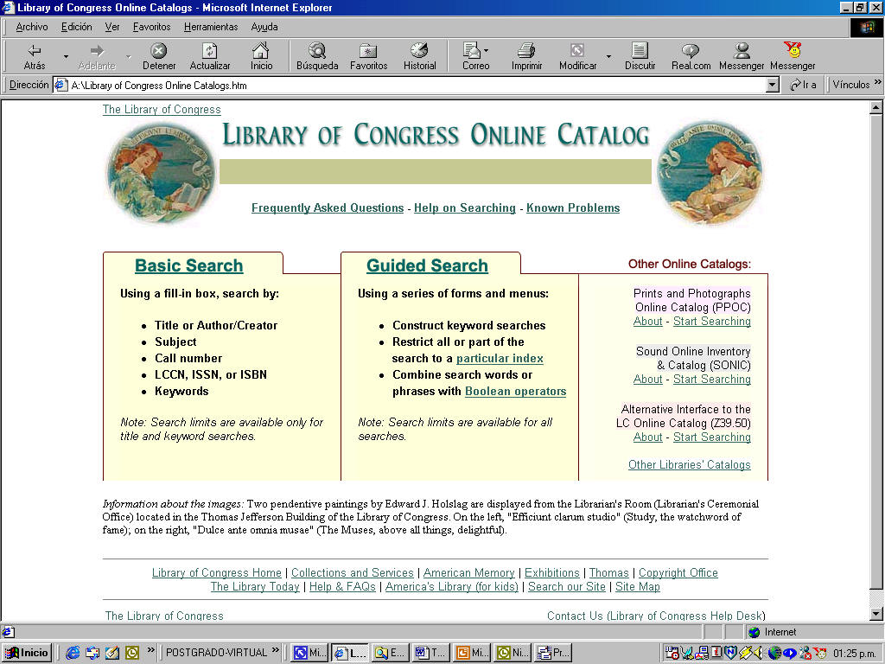Open the Archivo menu
Screen dimensions: 885x664
[32, 27]
